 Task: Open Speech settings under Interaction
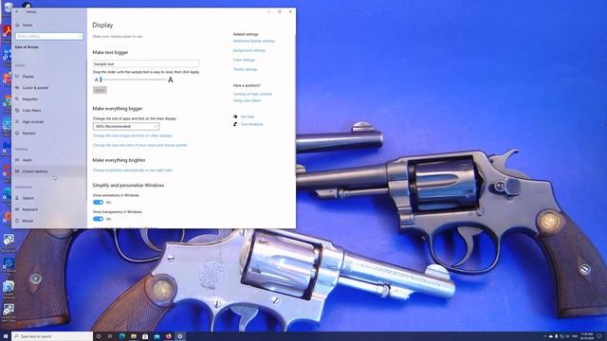pos(28,198)
